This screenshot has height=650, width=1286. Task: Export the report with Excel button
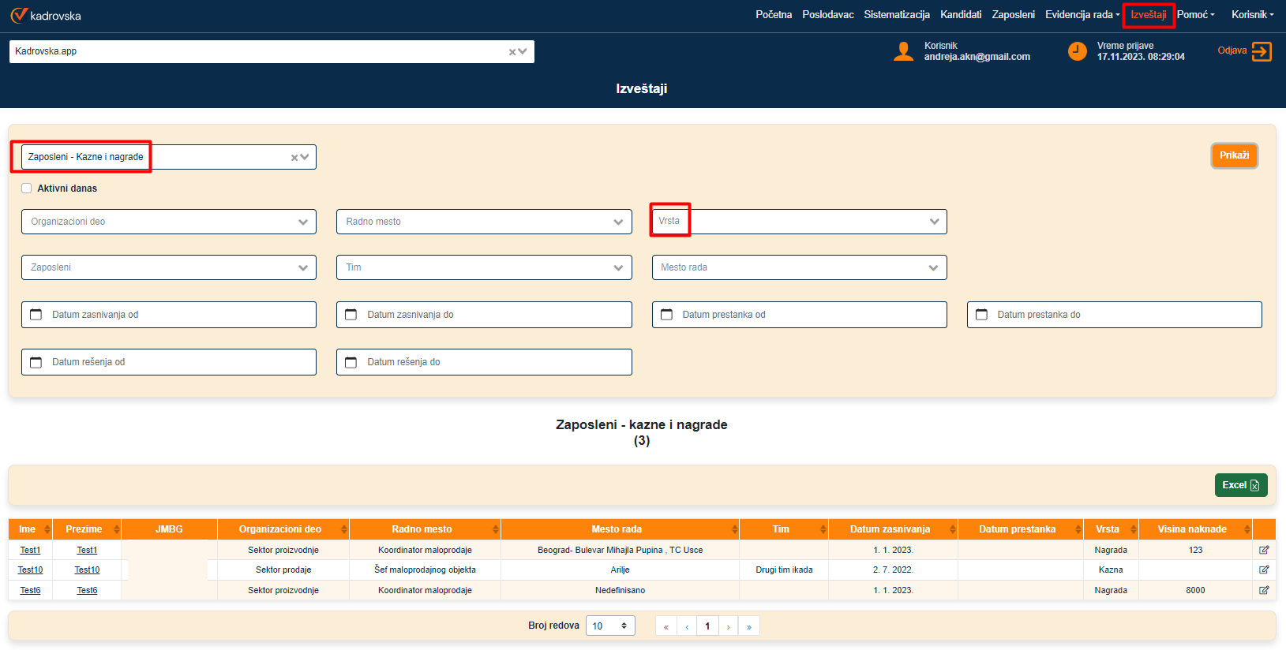click(1240, 485)
